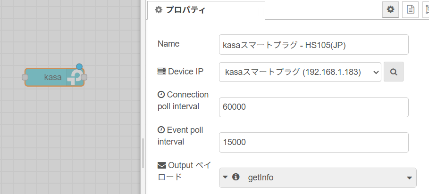Click empty flow canvas grid area

[68, 137]
